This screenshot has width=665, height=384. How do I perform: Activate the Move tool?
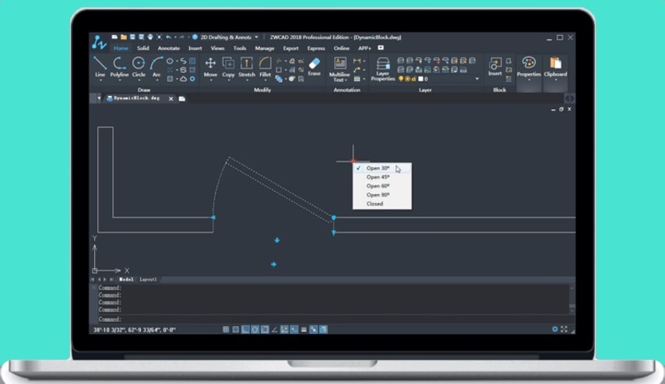pos(210,66)
